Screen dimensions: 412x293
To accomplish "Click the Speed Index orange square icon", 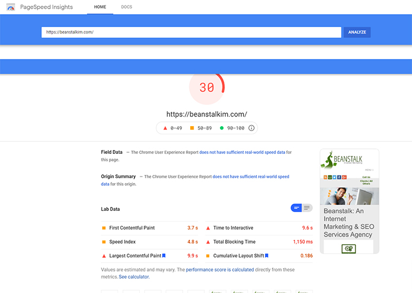I will pos(104,242).
